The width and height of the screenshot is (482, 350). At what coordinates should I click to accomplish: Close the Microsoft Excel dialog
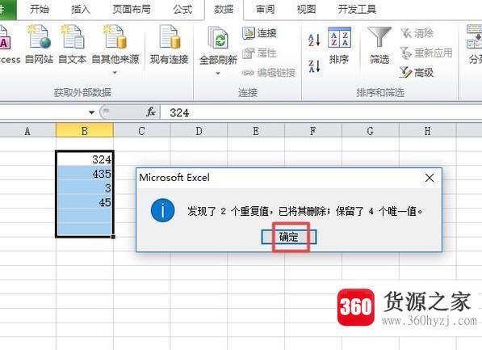430,178
